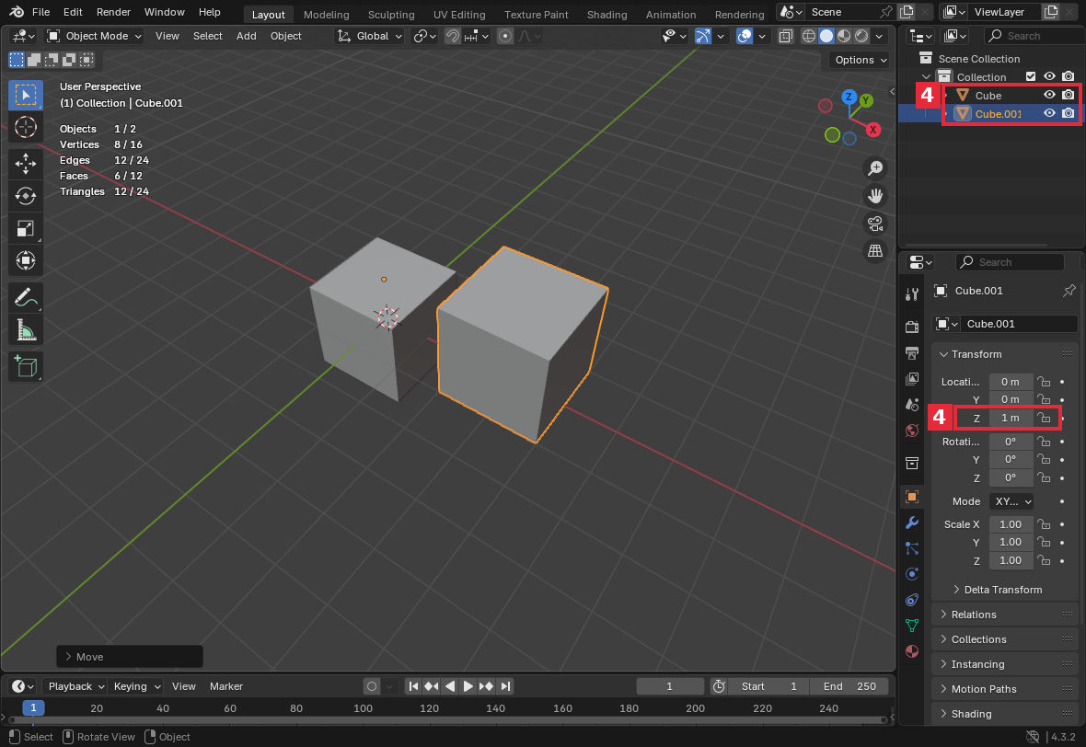Screen dimensions: 1086x747
Task: Open the Object Data properties tab icon
Action: 912,626
